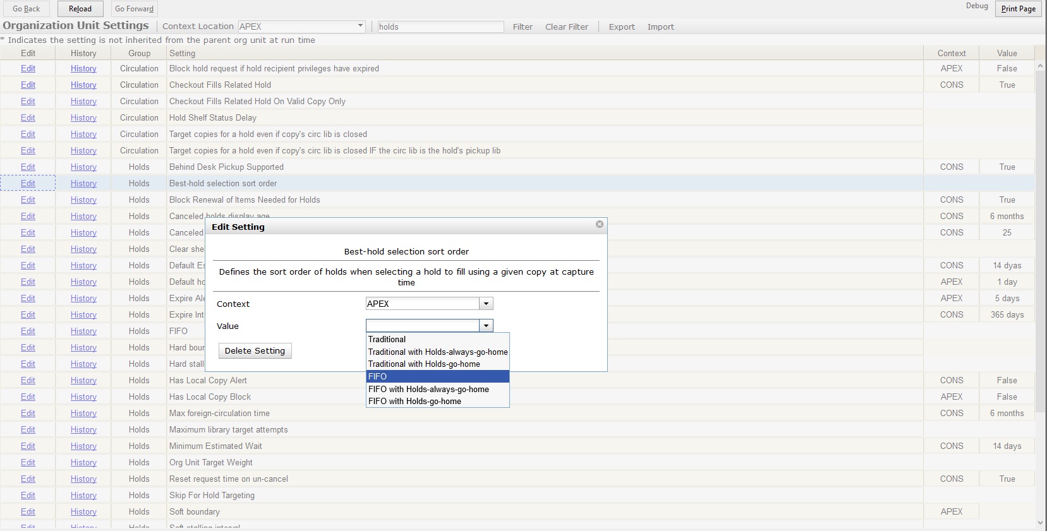The width and height of the screenshot is (1047, 531).
Task: Open the Value dropdown arrow in Edit Setting
Action: [486, 326]
